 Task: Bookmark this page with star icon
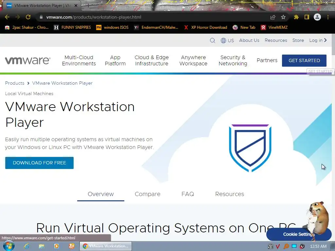tap(283, 17)
